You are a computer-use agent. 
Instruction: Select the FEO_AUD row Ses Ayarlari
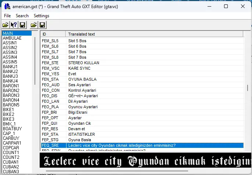(142, 85)
